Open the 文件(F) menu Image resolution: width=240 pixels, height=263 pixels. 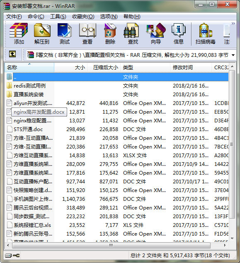point(14,17)
